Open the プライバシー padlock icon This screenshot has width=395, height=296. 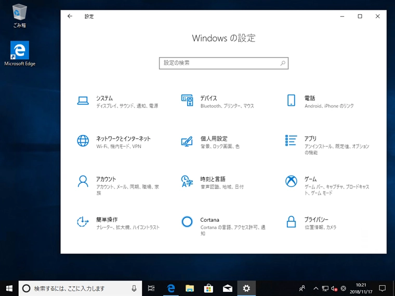pos(291,222)
